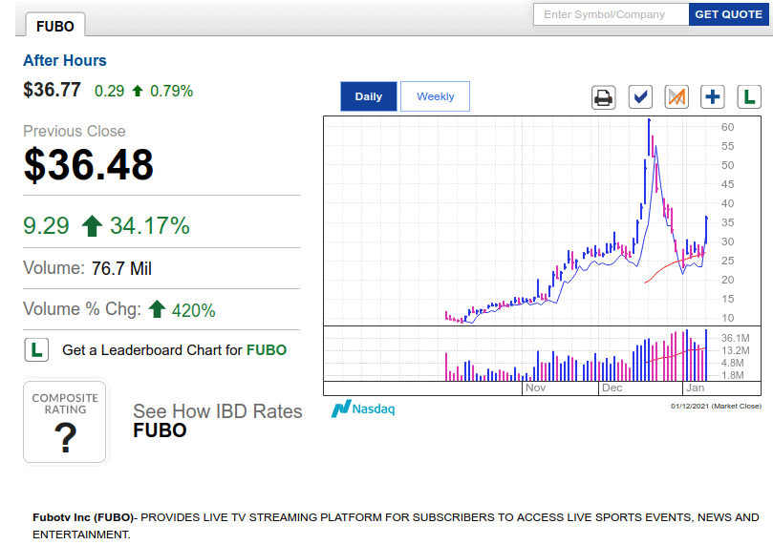Click the Composite Rating question mark box

click(65, 423)
